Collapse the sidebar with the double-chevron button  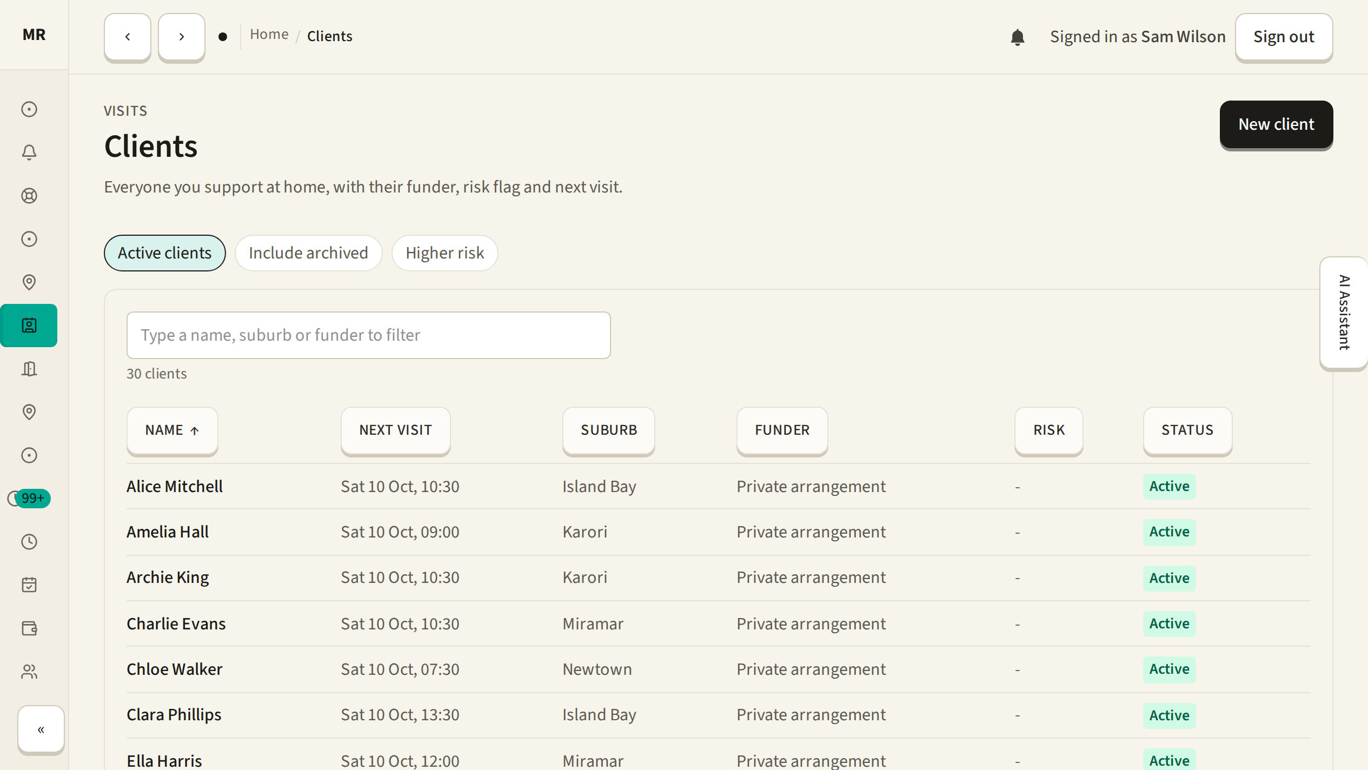point(41,729)
